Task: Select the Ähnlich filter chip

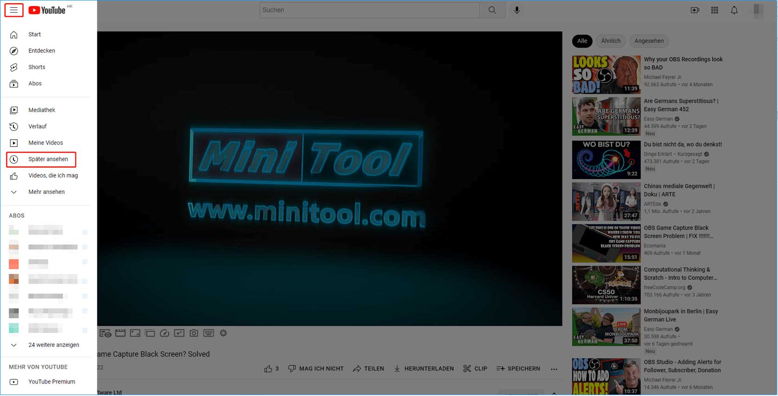Action: tap(611, 41)
